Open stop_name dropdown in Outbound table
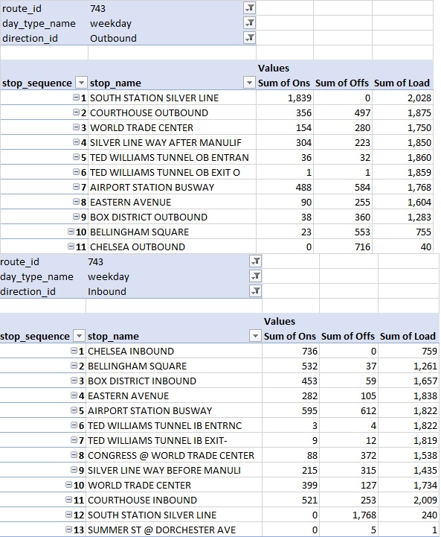The image size is (441, 537). coord(250,83)
